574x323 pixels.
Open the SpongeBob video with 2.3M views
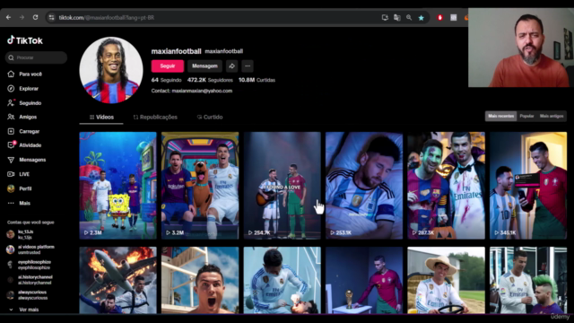117,186
